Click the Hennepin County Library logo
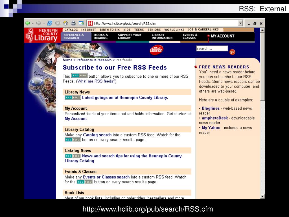The width and height of the screenshot is (289, 217). click(x=42, y=35)
